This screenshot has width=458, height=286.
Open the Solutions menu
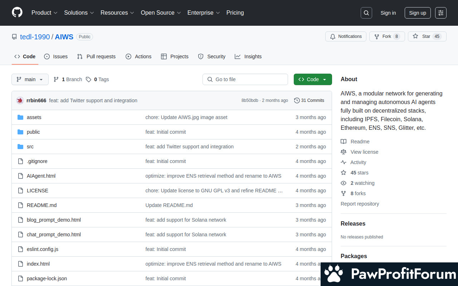click(79, 13)
